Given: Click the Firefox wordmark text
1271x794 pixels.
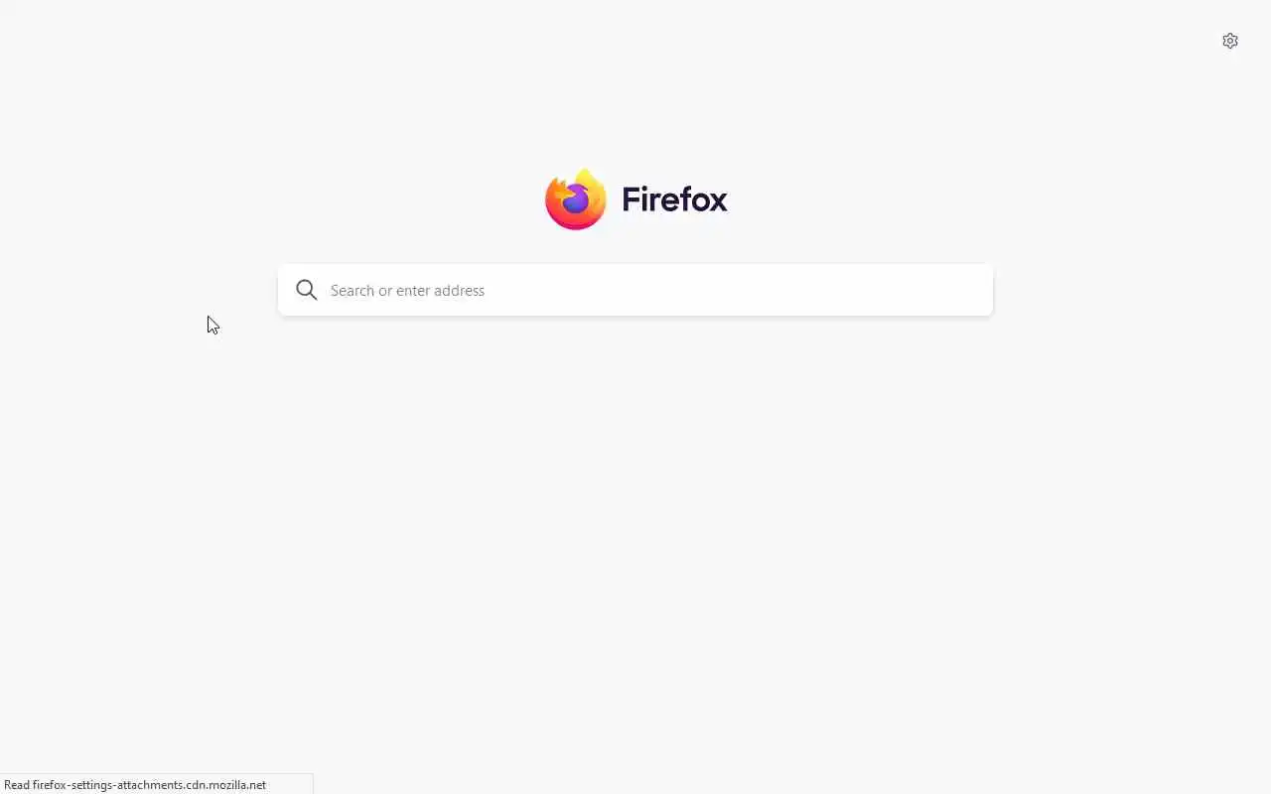Looking at the screenshot, I should (674, 199).
